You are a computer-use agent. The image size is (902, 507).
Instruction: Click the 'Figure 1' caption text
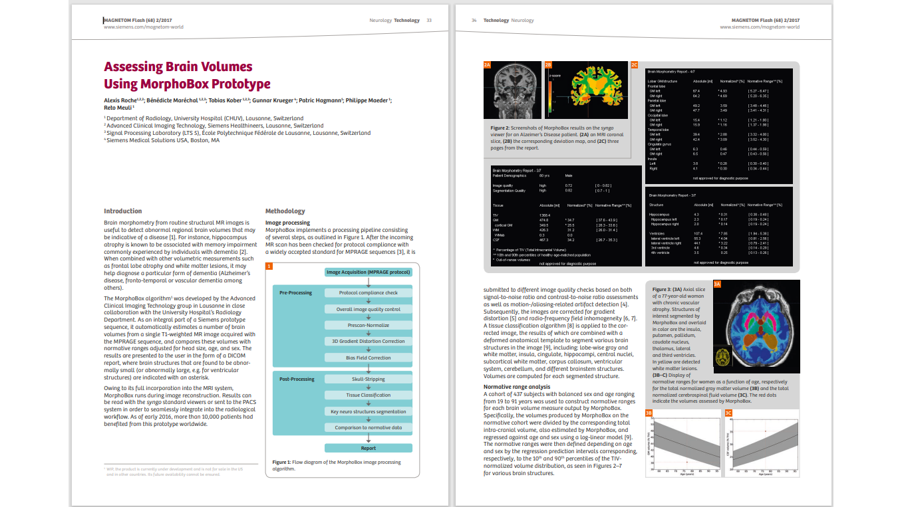click(x=337, y=464)
